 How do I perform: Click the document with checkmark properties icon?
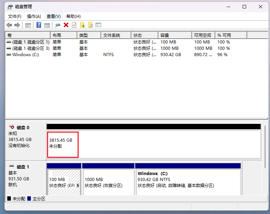(x=74, y=25)
